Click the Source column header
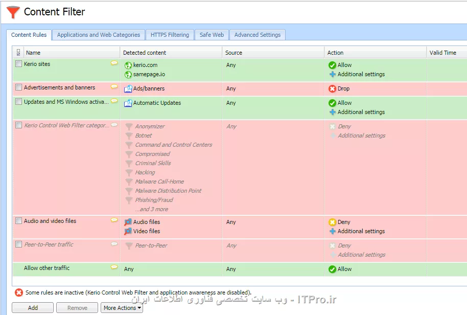 point(273,53)
